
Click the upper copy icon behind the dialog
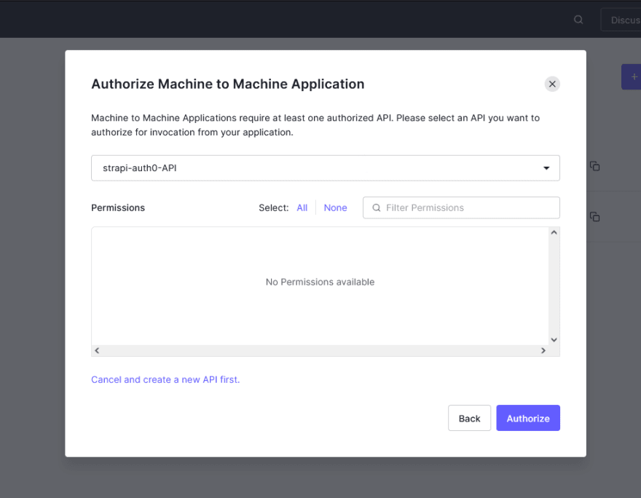595,166
